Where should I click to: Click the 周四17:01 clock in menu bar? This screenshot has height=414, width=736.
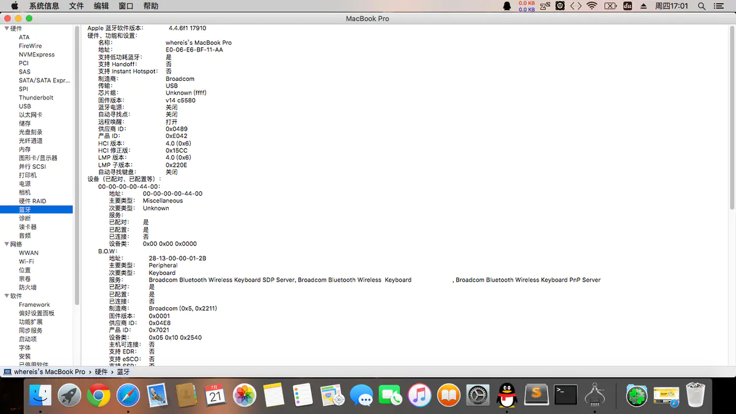point(672,6)
